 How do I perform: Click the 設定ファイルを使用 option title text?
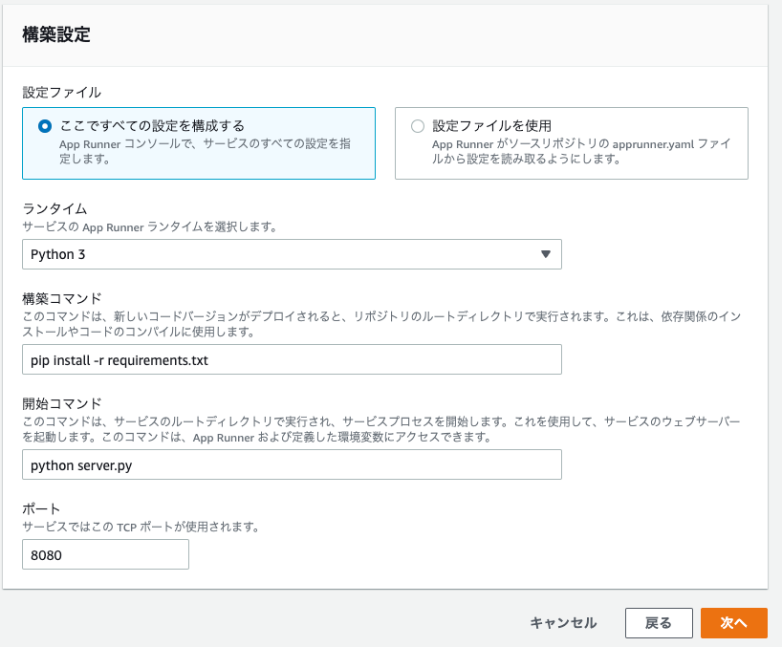click(x=491, y=125)
